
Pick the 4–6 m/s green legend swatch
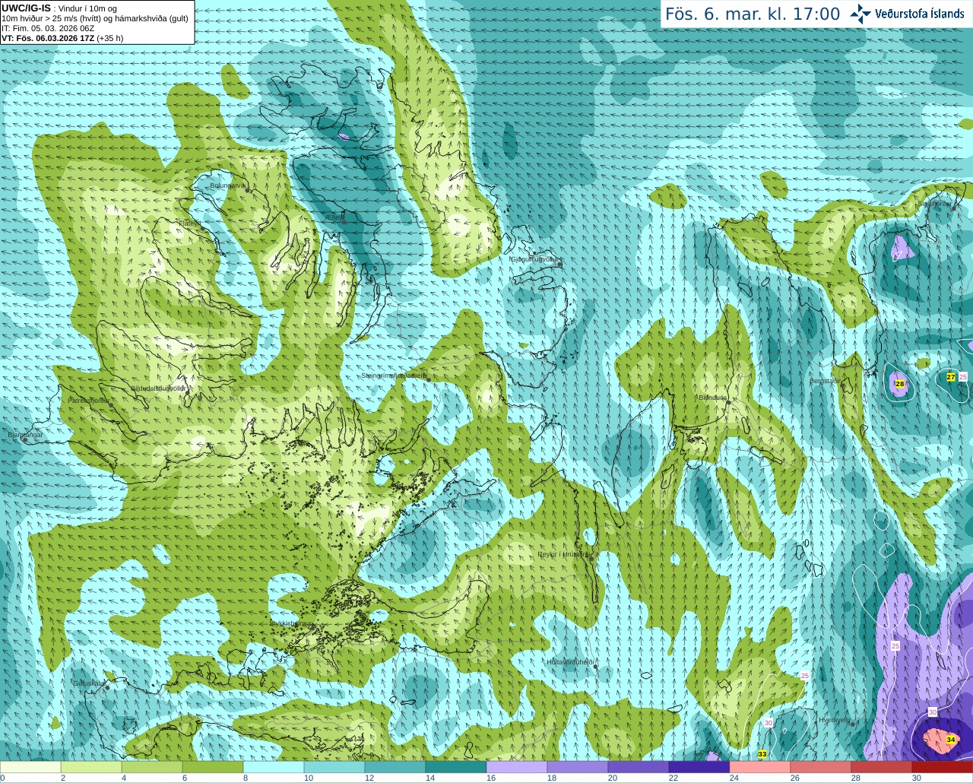point(152,767)
